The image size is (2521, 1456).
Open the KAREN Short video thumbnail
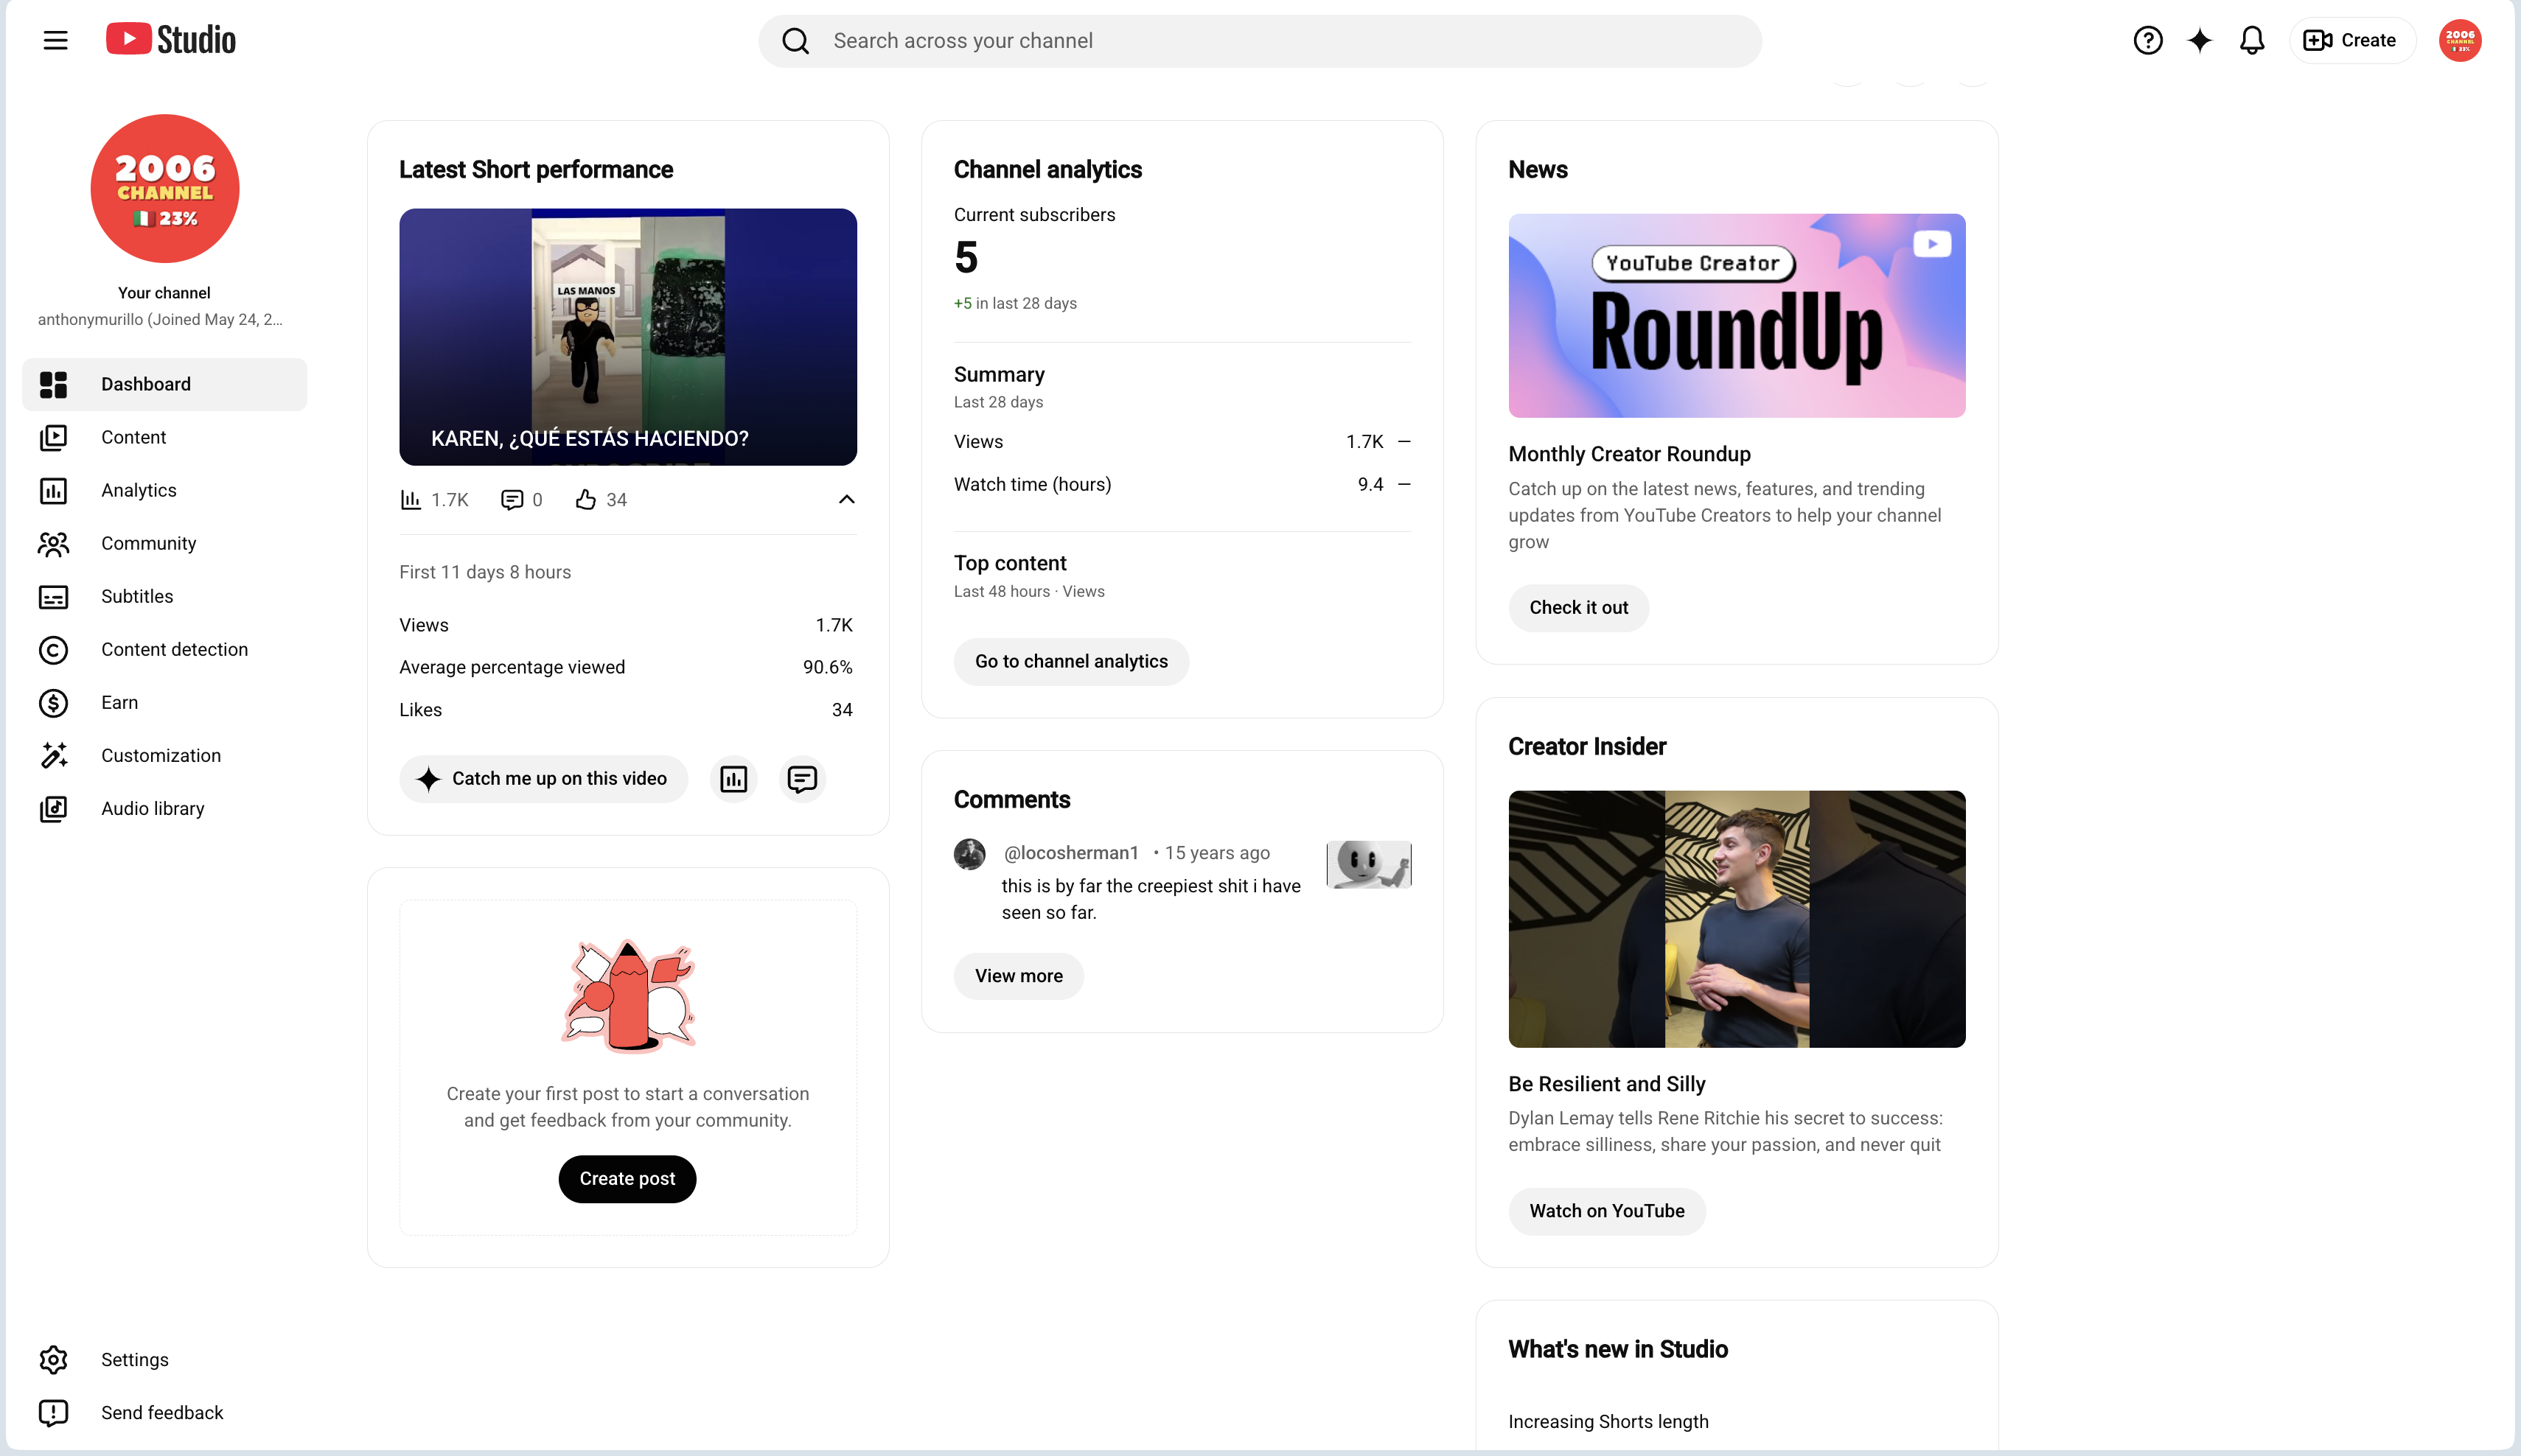pos(627,337)
